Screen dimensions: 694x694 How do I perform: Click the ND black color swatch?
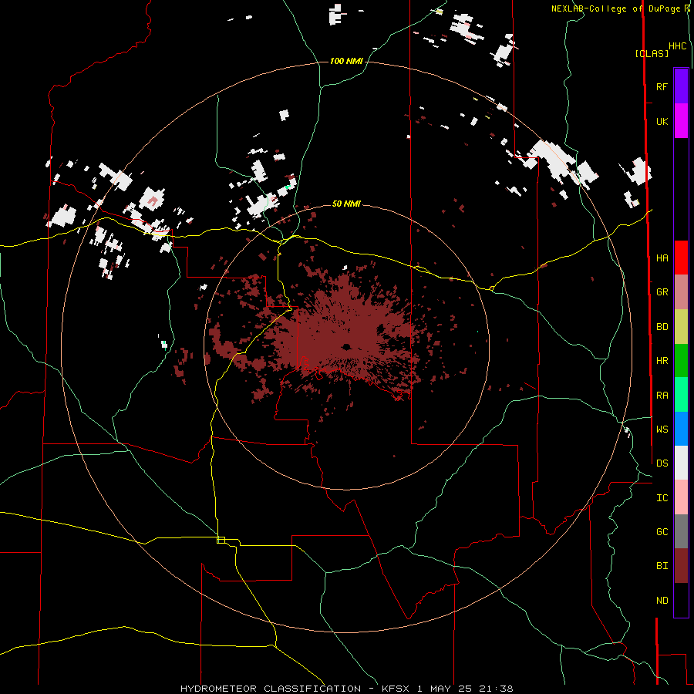click(x=681, y=600)
